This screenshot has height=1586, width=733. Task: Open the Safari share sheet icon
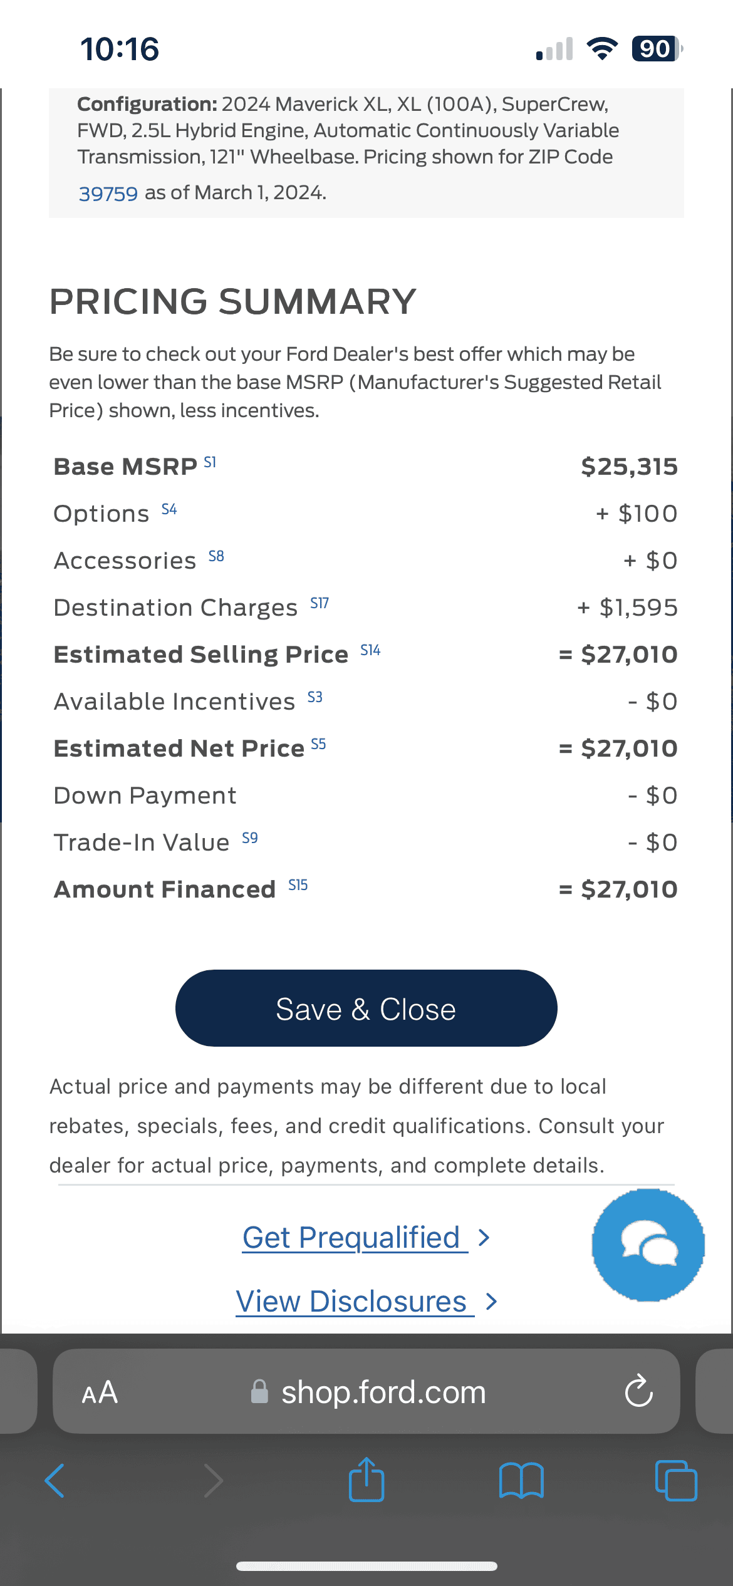click(366, 1480)
